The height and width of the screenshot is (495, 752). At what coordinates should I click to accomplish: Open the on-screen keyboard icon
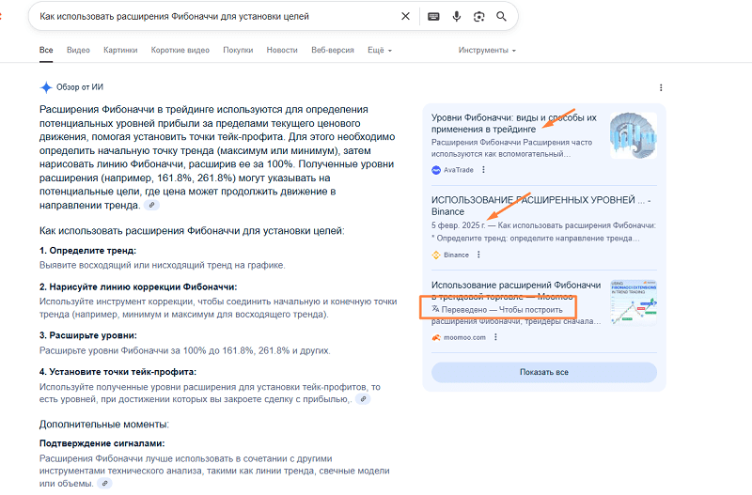click(433, 16)
